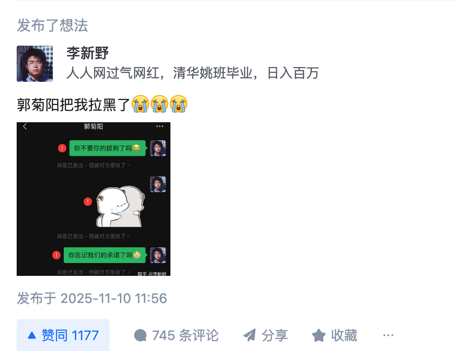Click the 分享 share button label
The width and height of the screenshot is (457, 351).
pyautogui.click(x=275, y=335)
